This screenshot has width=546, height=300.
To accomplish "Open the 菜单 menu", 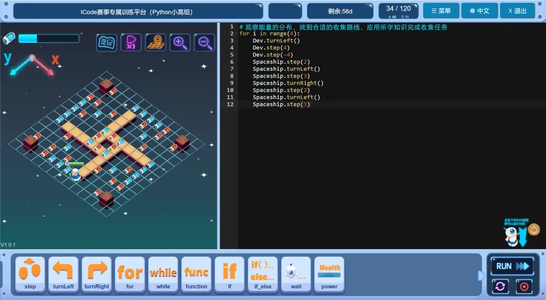I will pos(441,11).
